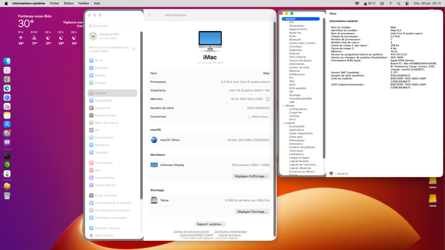Collapse the Matériel tree section
The height and width of the screenshot is (250, 445).
pyautogui.click(x=283, y=19)
